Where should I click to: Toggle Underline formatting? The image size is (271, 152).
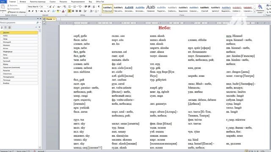[x=36, y=11]
